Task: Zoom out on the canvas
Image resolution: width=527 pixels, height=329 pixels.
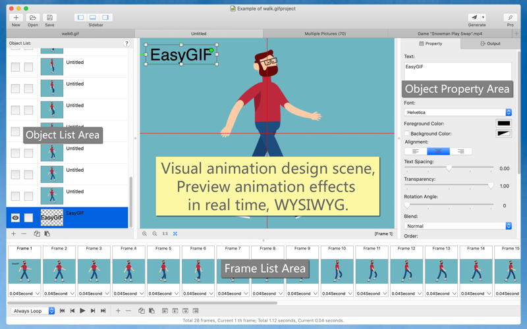Action: click(155, 234)
